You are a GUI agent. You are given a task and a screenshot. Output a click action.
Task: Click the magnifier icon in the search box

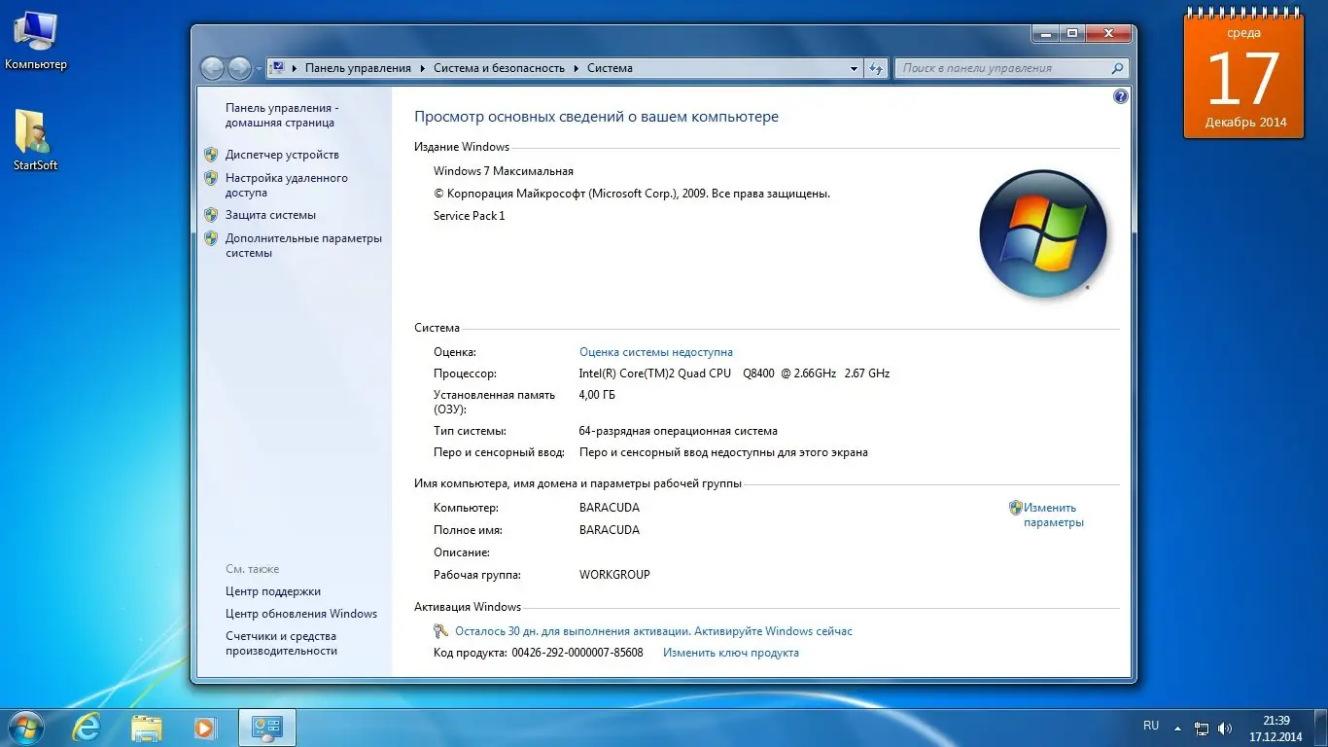coord(1117,68)
